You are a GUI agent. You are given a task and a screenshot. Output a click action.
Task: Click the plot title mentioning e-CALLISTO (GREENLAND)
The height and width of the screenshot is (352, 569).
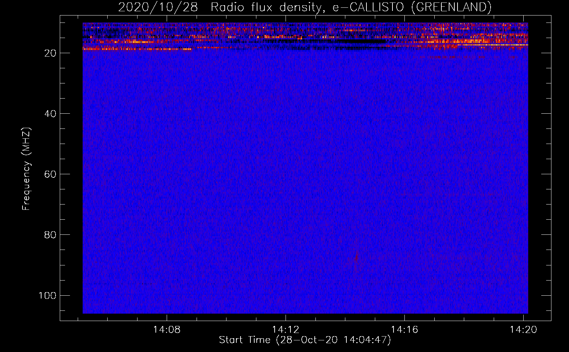(305, 7)
